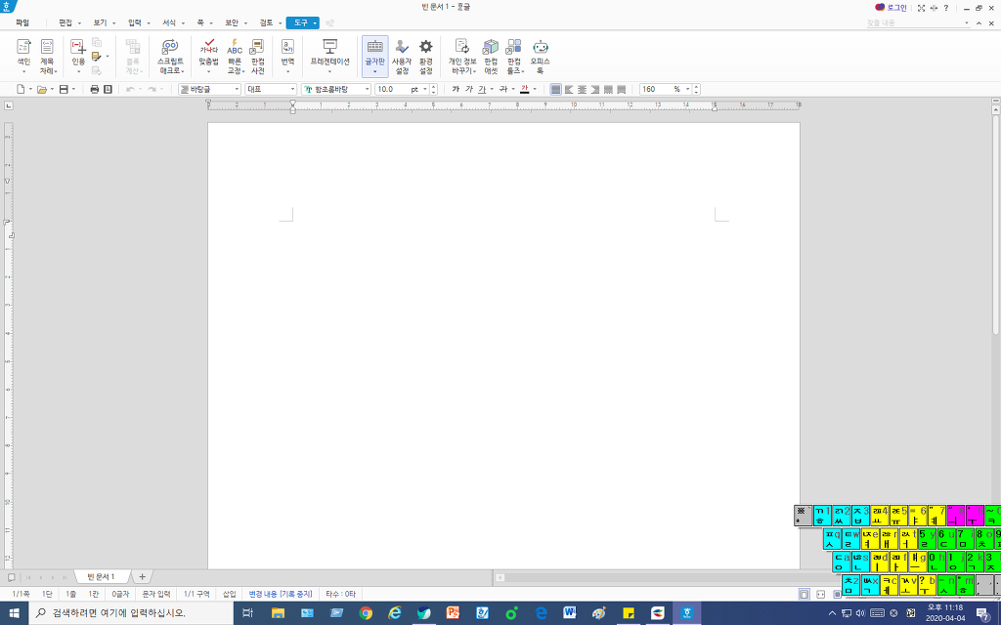The image size is (1001, 625).
Task: Expand the 함초롬바탕 font dropdown
Action: point(368,89)
